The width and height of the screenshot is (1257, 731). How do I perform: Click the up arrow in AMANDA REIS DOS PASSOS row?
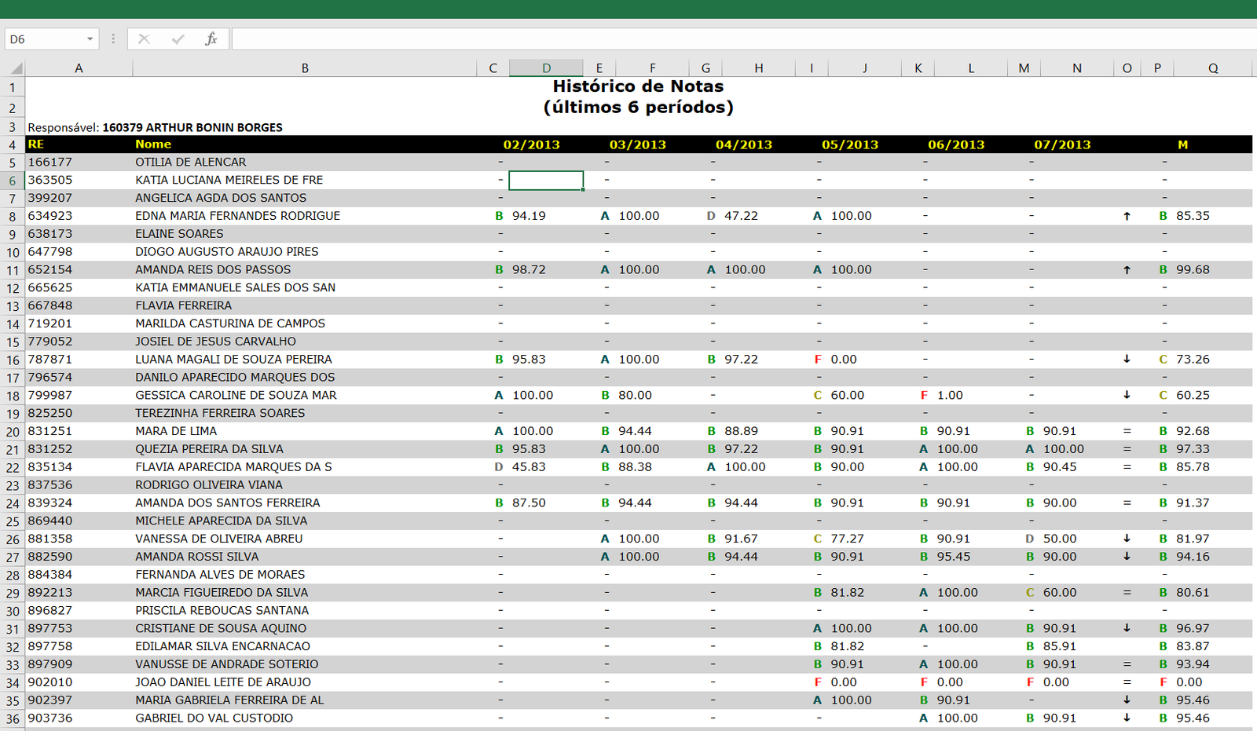click(x=1127, y=269)
